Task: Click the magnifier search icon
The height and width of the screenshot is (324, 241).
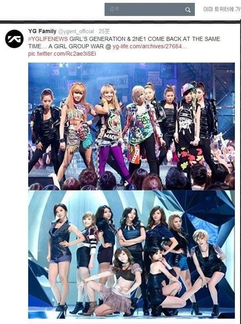Action: pos(188,10)
